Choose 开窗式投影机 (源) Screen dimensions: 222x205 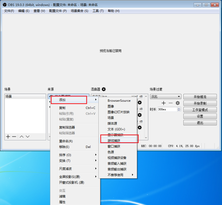coord(75,182)
